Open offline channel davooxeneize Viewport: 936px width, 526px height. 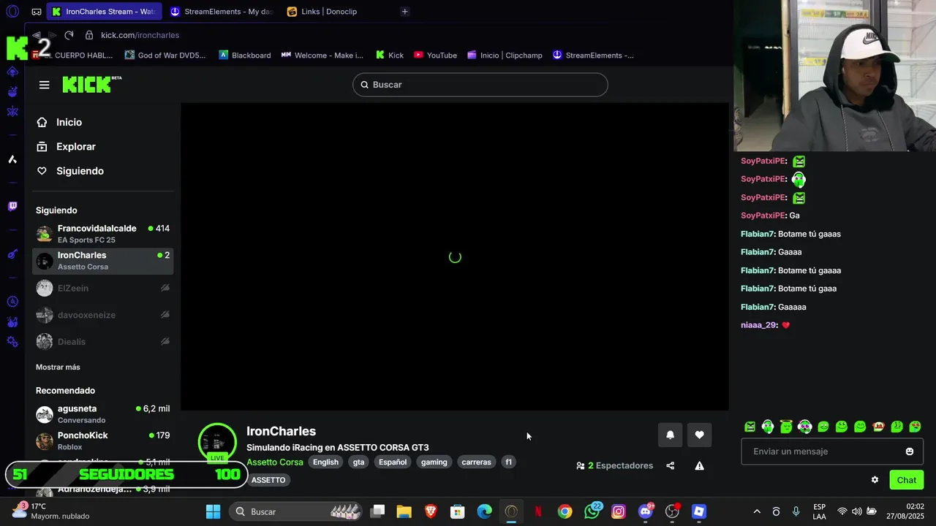pyautogui.click(x=102, y=315)
